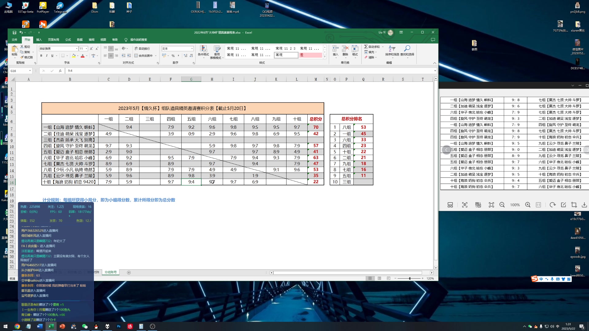Toggle bold formatting in the ribbon
The image size is (589, 331).
point(41,56)
